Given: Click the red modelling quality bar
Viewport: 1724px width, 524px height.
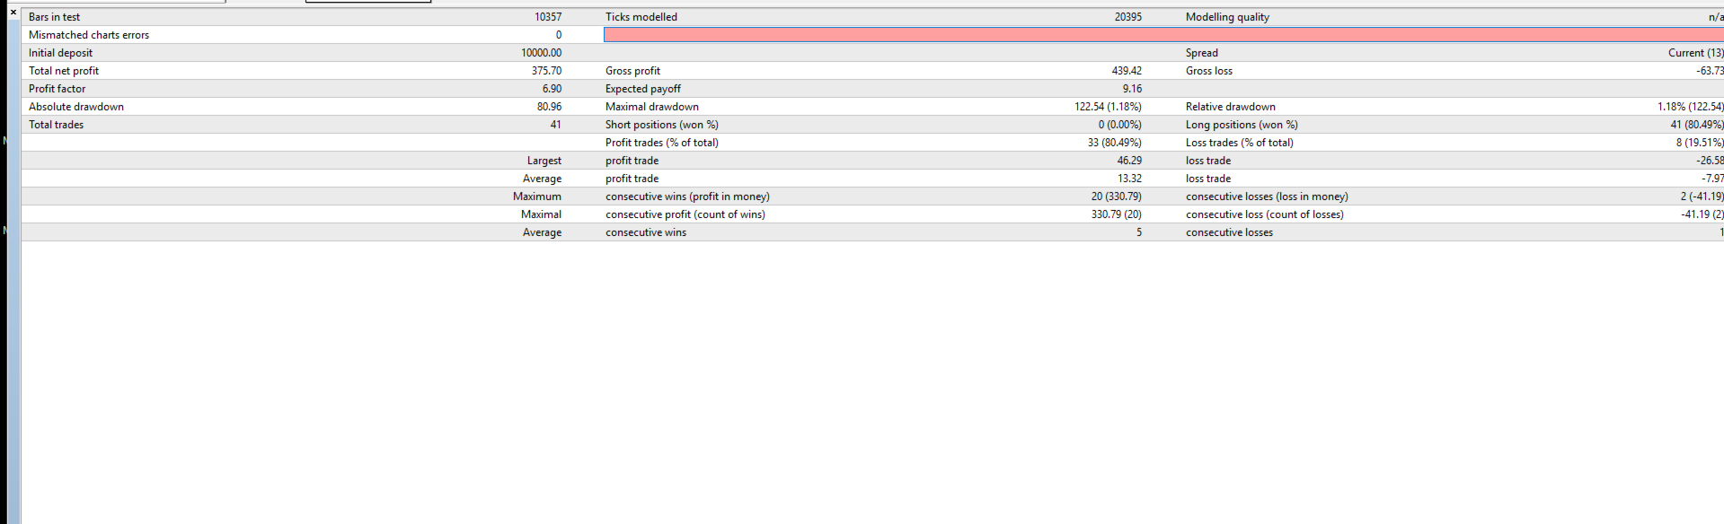Looking at the screenshot, I should click(1163, 34).
